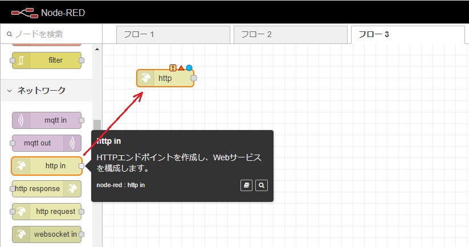Viewport: 469px width, 247px height.
Task: Click the 'node-red : http in' tooltip text
Action: tap(121, 185)
